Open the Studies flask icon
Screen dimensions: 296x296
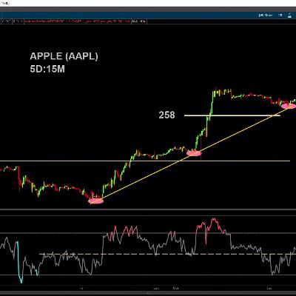coord(289,16)
